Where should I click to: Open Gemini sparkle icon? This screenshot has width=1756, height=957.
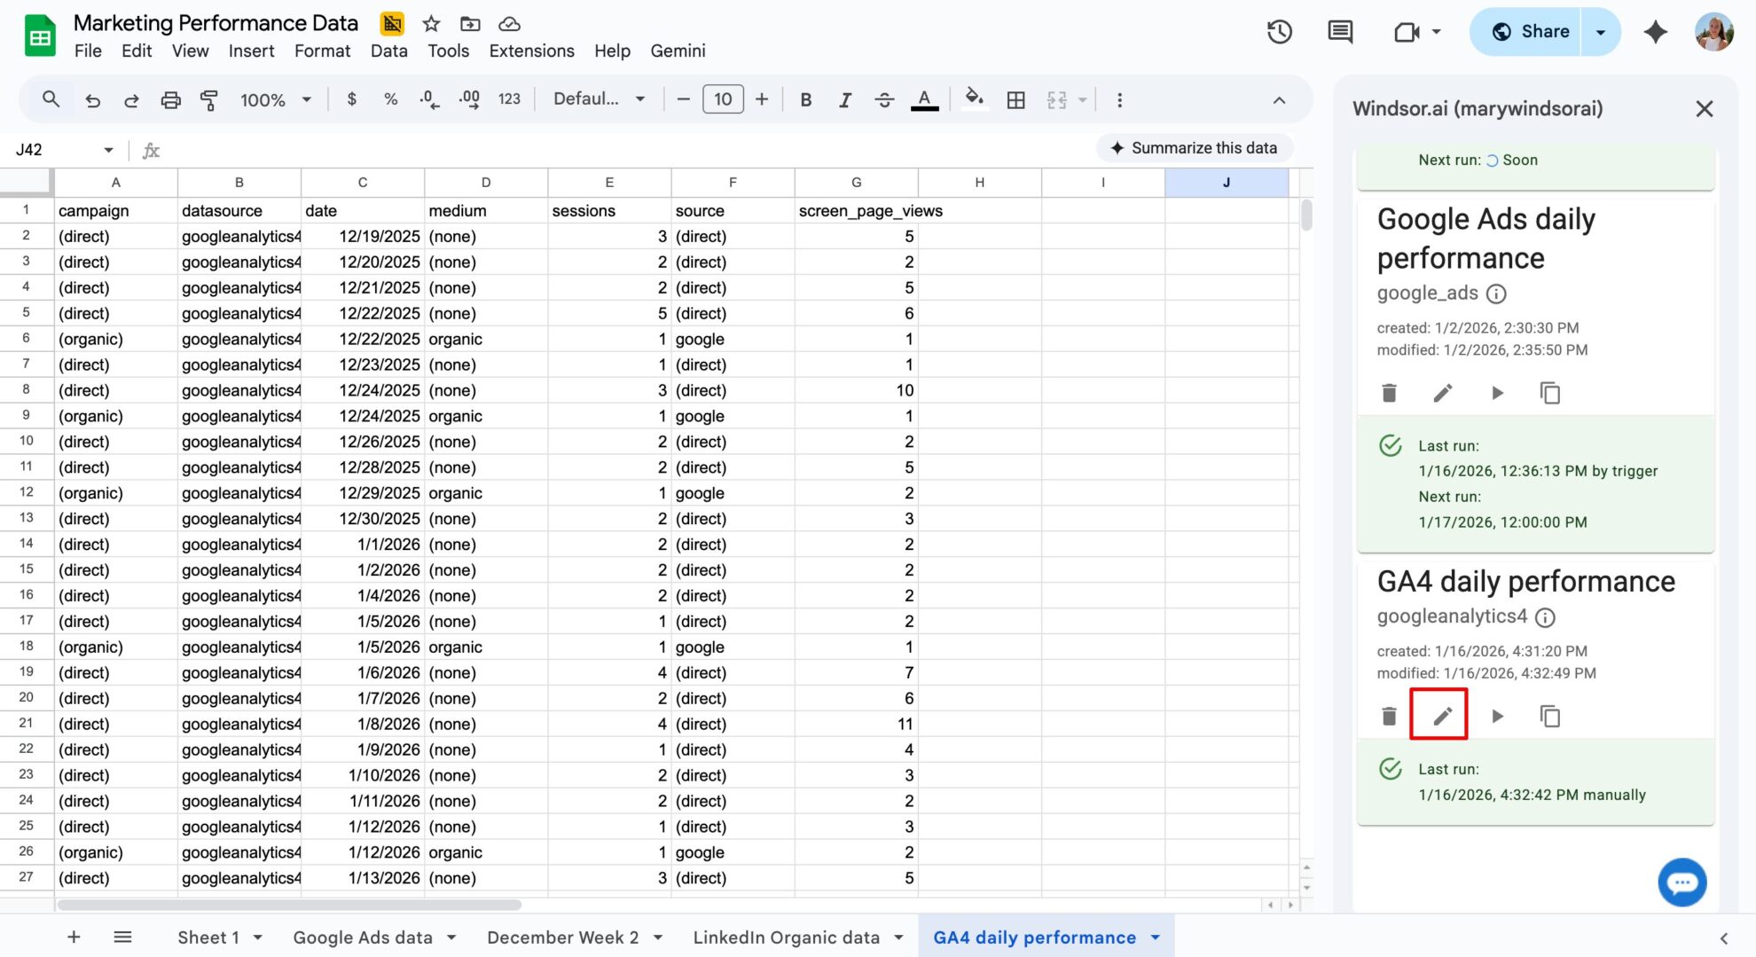(x=1655, y=32)
